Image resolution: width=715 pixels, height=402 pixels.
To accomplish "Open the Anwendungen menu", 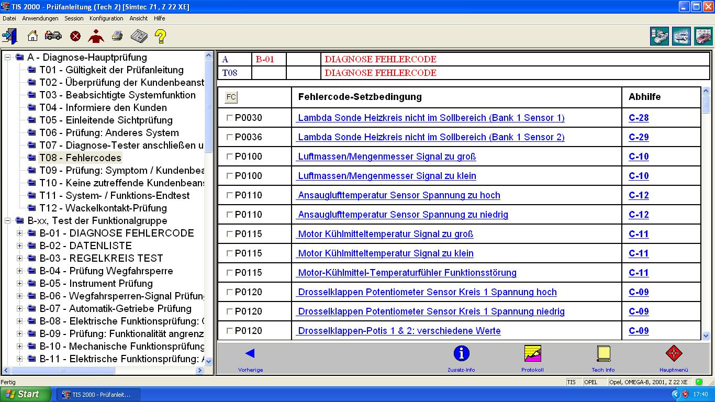I will tap(40, 18).
